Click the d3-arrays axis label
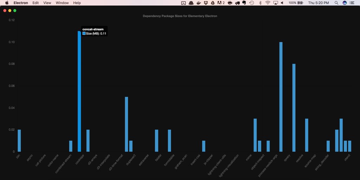360x180 pixels. pyautogui.click(x=93, y=159)
